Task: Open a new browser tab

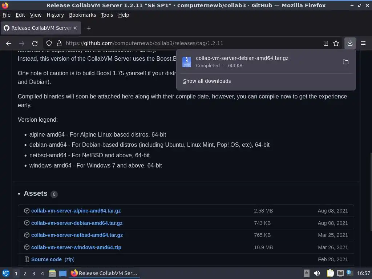Action: 89,28
